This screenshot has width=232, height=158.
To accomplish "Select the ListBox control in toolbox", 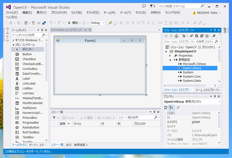I will (x=28, y=88).
